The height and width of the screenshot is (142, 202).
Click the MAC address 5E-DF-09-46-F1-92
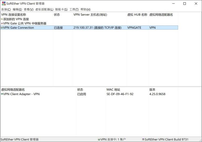pos(120,94)
